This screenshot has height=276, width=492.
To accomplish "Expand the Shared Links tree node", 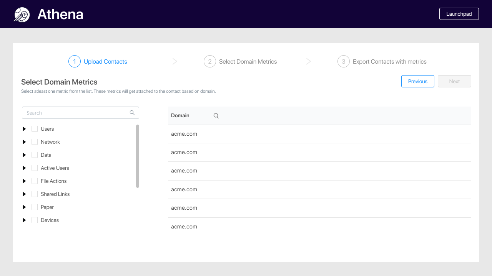I will (24, 194).
